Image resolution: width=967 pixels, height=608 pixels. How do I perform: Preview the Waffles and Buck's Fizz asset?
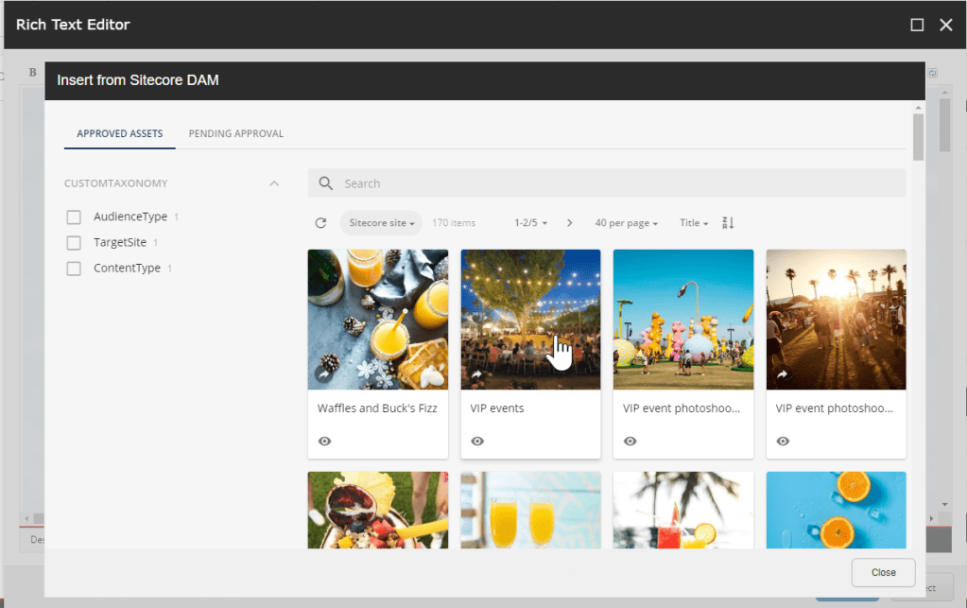tap(324, 441)
